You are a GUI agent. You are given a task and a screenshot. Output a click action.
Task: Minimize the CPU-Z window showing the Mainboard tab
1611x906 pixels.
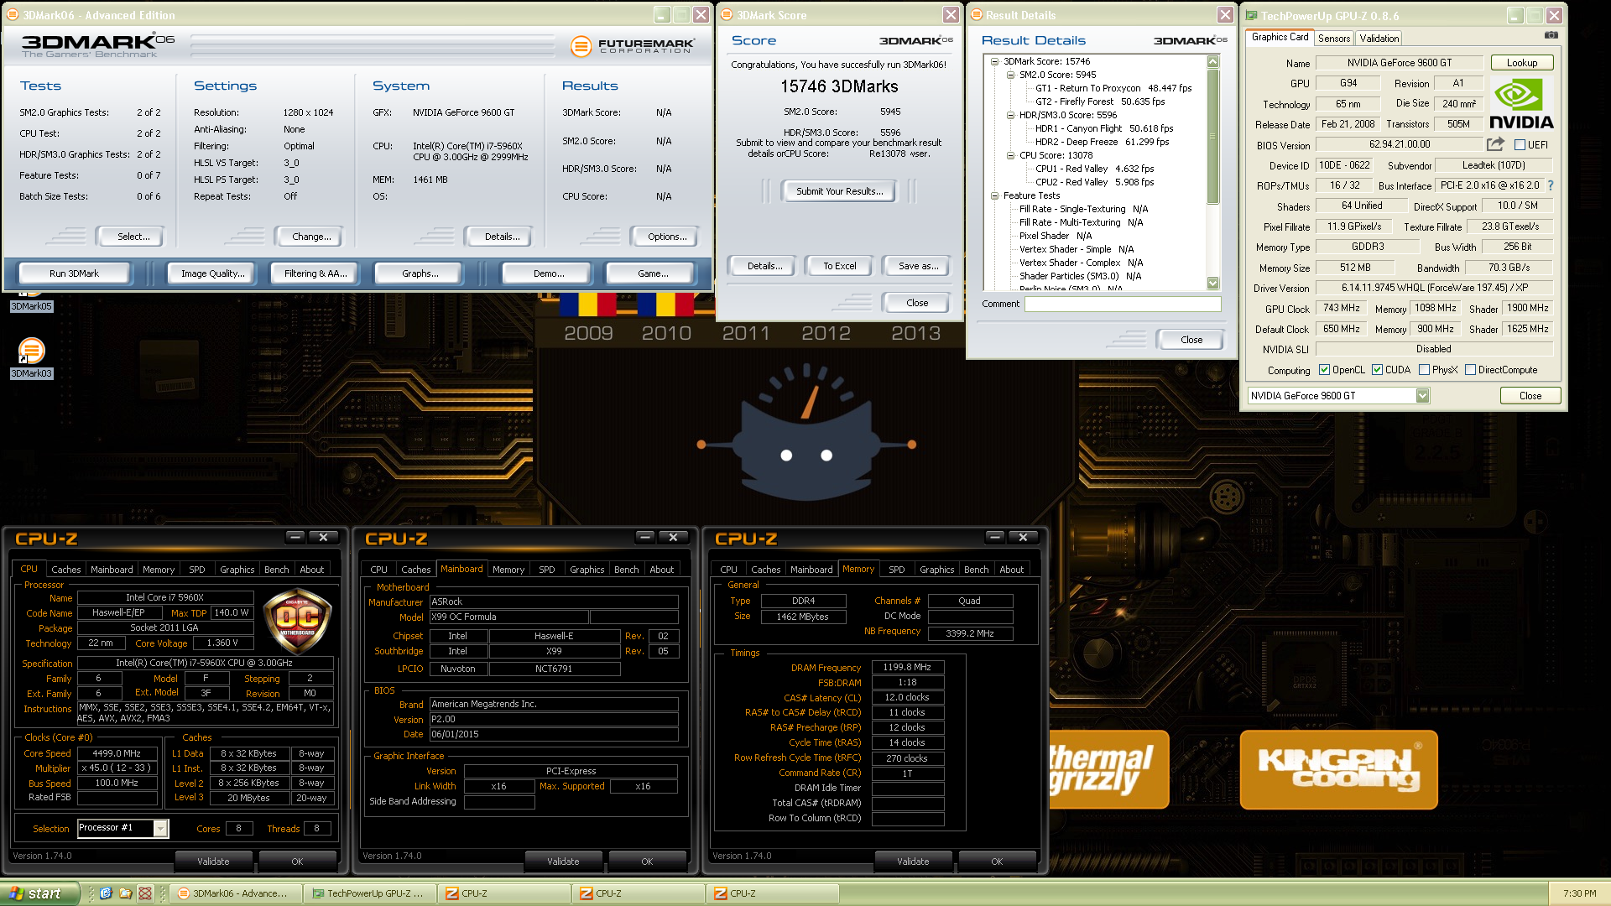tap(644, 537)
